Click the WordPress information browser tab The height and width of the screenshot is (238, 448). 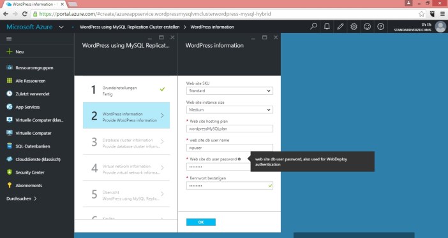[x=34, y=4]
